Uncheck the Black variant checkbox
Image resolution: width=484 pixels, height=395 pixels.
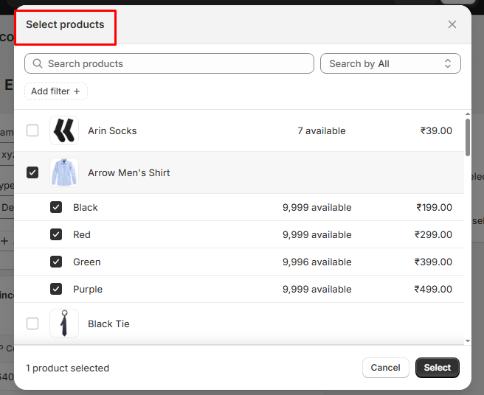coord(56,207)
